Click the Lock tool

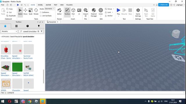(x=108, y=12)
